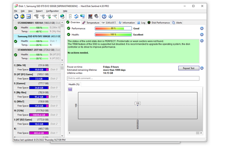Click the Refresh disk status toolbar icon
The width and height of the screenshot is (230, 148).
pyautogui.click(x=17, y=17)
